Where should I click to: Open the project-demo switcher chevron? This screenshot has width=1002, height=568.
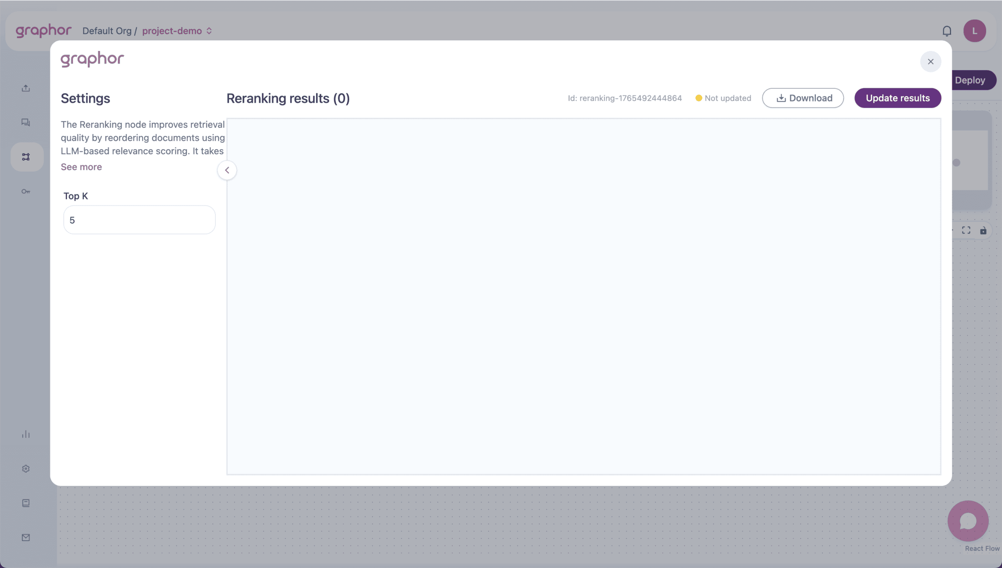point(209,30)
